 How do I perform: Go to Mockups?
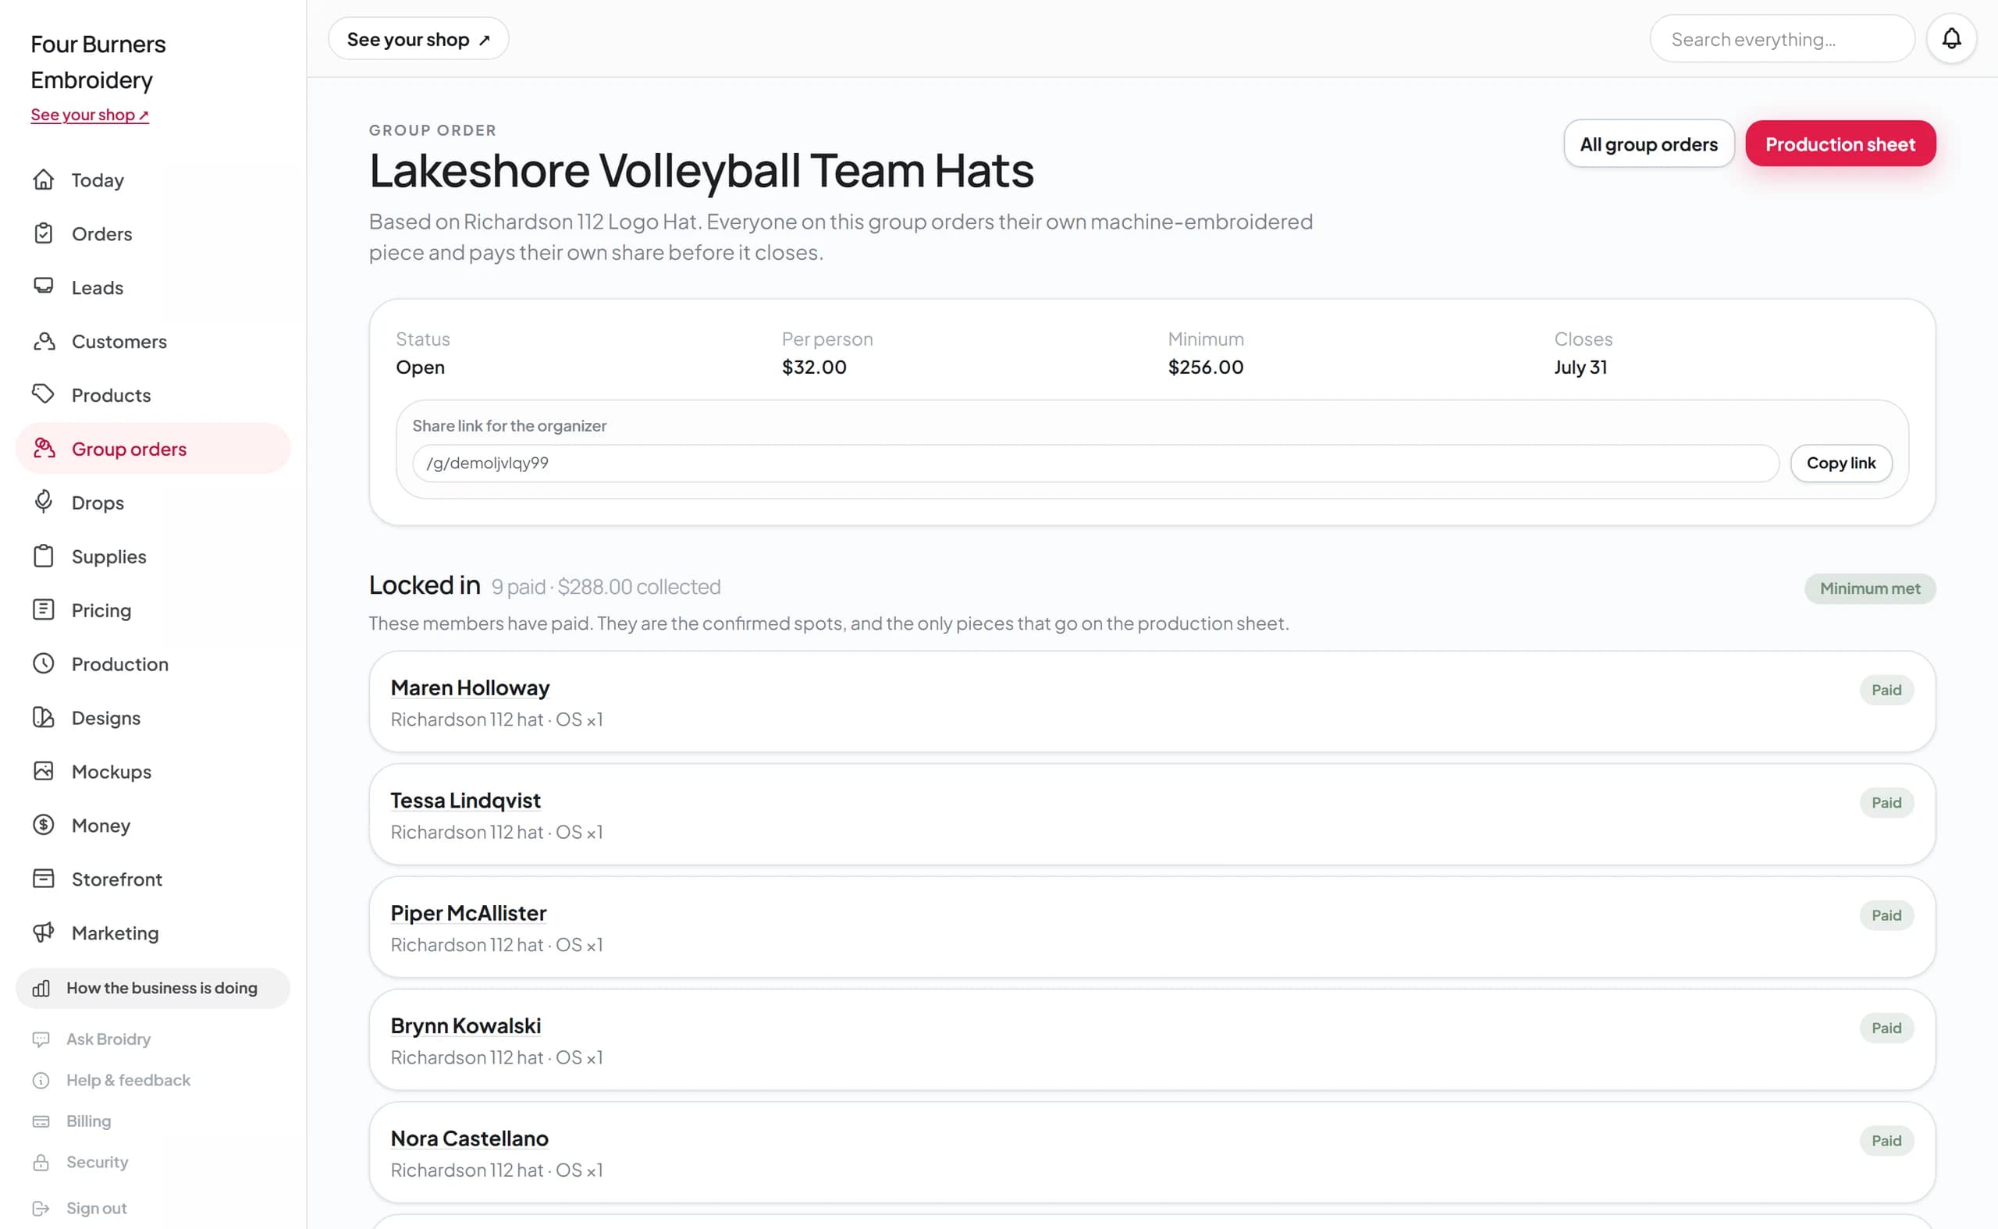[x=153, y=771]
